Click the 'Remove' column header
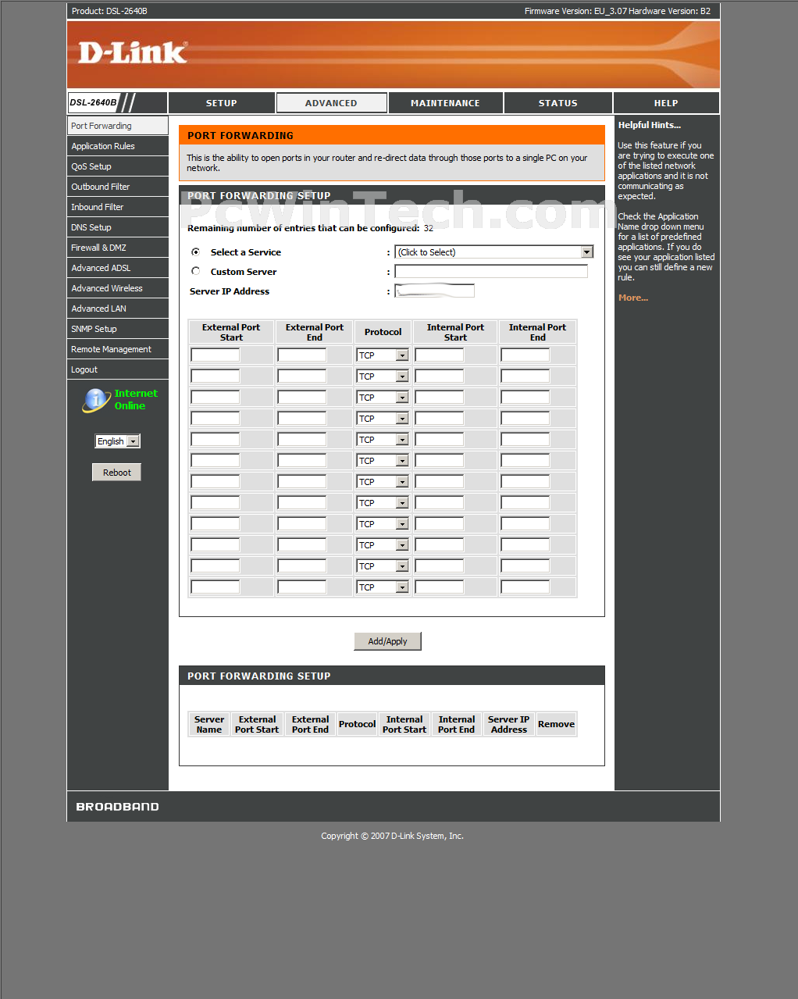 point(556,724)
